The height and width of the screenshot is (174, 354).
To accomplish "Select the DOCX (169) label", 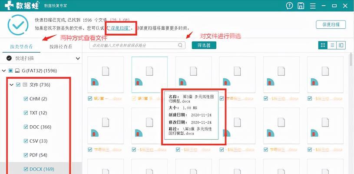I will tap(42, 169).
